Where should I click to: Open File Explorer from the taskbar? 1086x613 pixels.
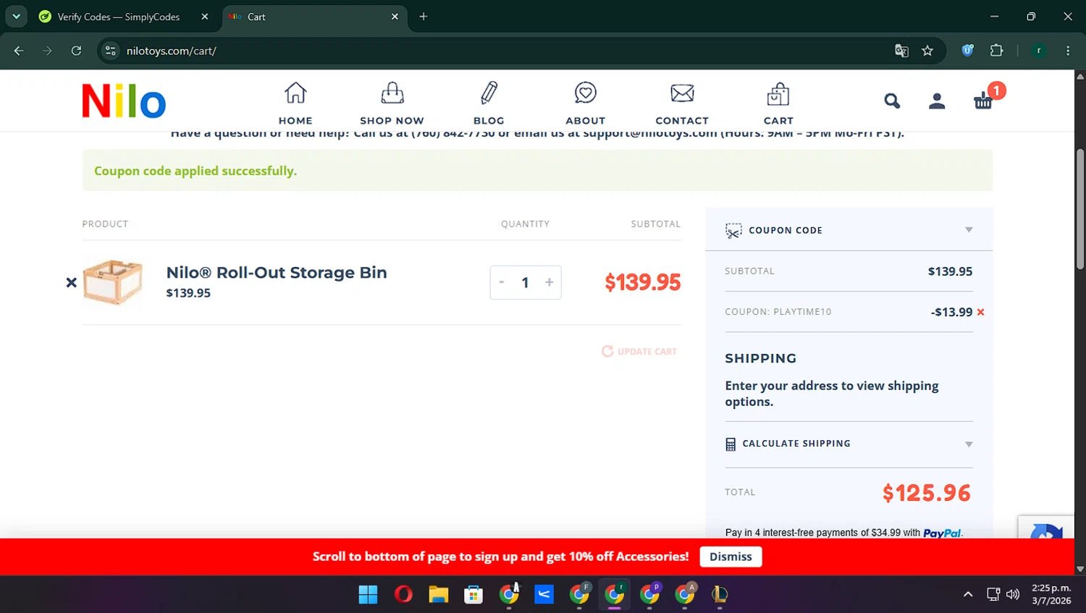pos(438,594)
